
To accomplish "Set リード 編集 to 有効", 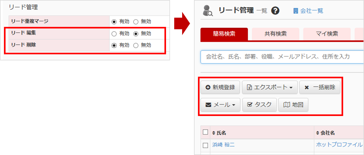I will click(x=114, y=34).
